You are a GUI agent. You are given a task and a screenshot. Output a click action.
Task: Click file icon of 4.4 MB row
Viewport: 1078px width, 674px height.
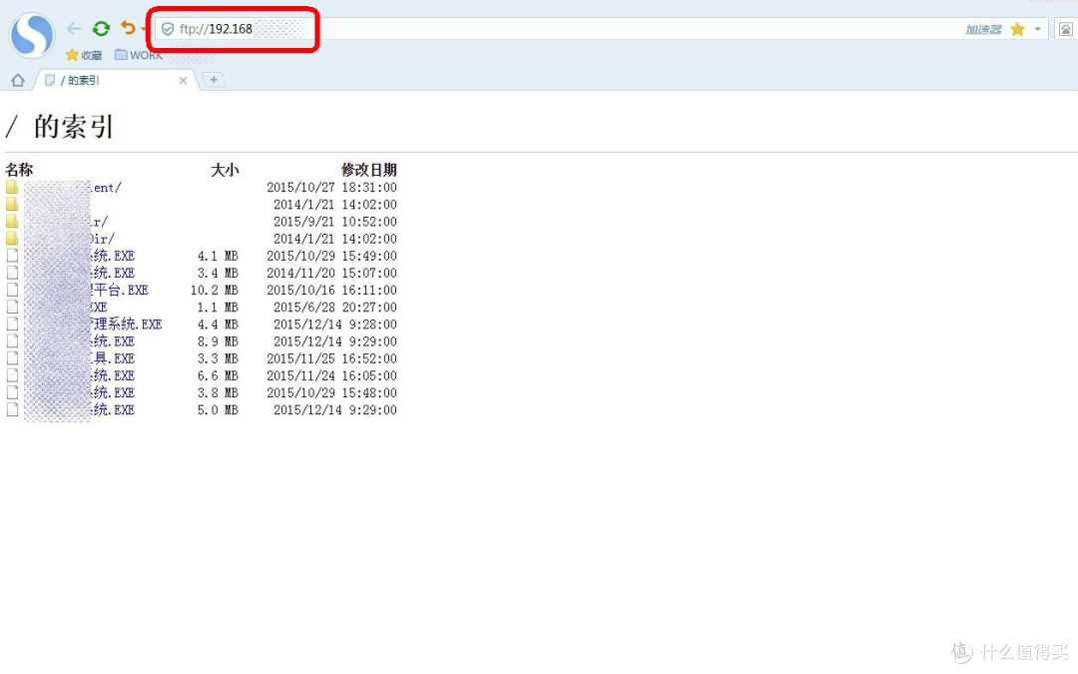pos(12,324)
